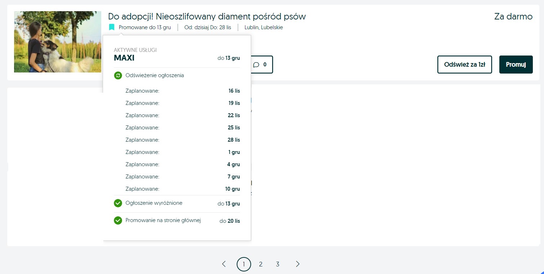This screenshot has height=274, width=544.
Task: Click the green refresh icon beside Odświeżenie ogłoszenia
Action: (x=118, y=76)
